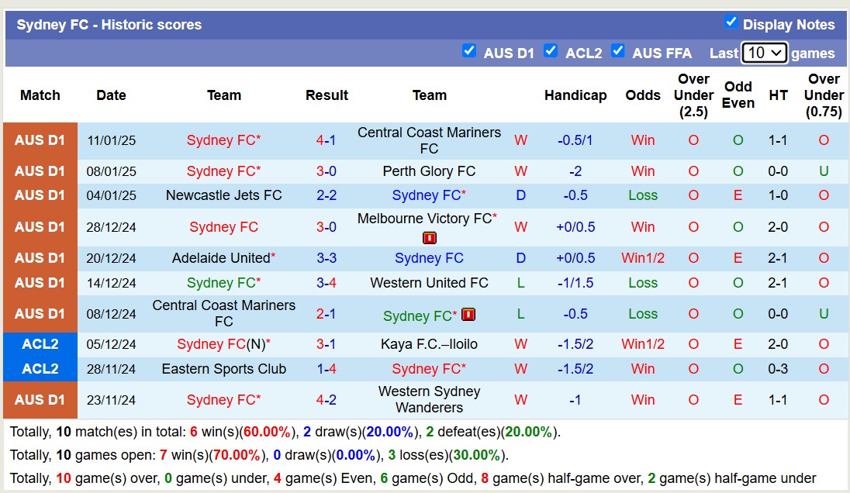
Task: Click the AUS D1 badge beside the 23/11/24 match
Action: click(40, 399)
